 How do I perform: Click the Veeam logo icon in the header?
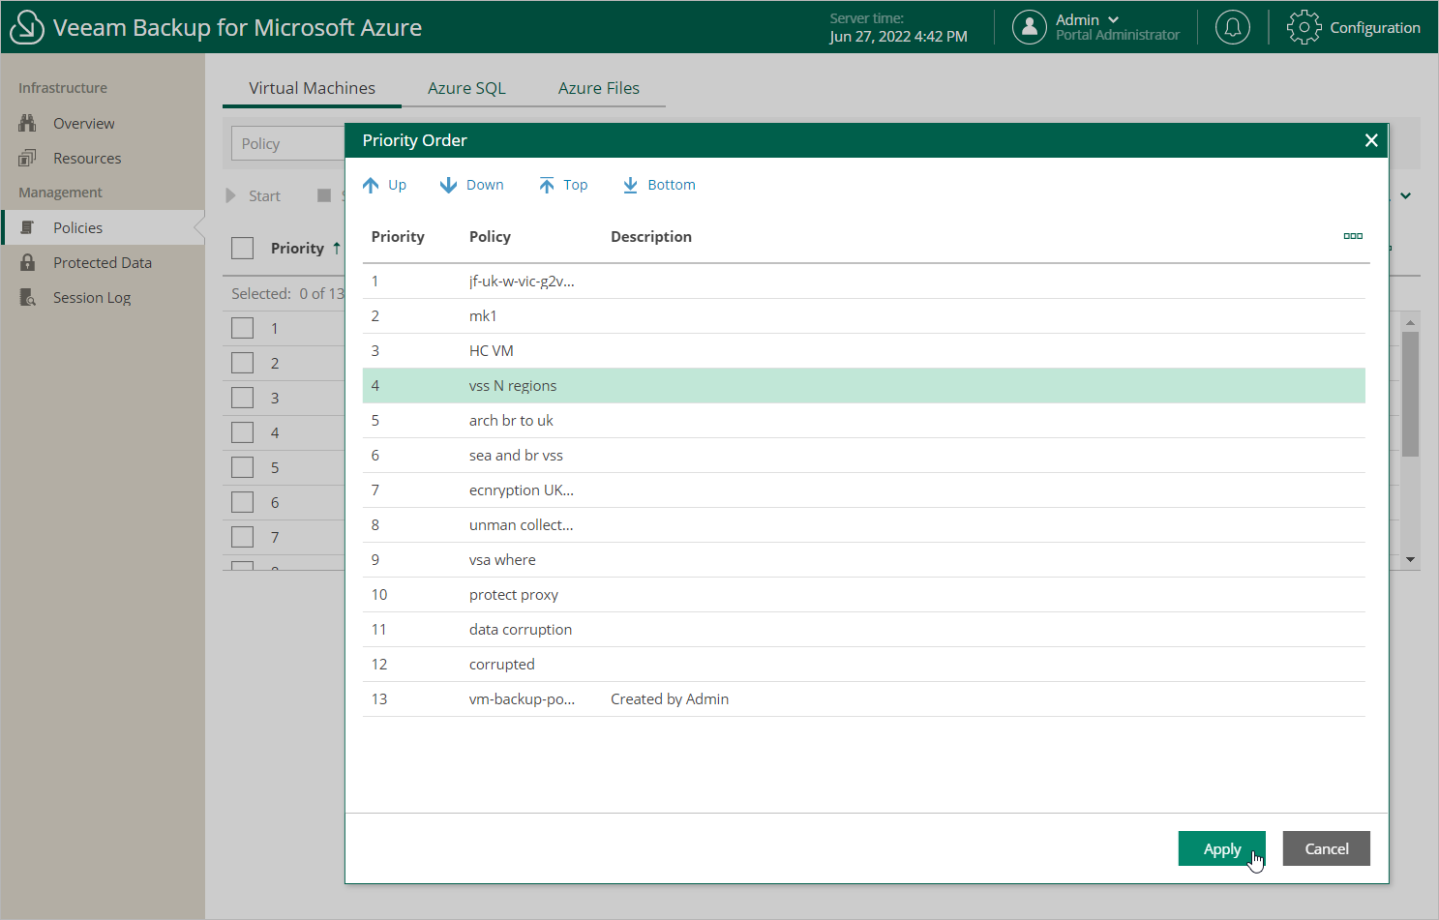(x=27, y=27)
